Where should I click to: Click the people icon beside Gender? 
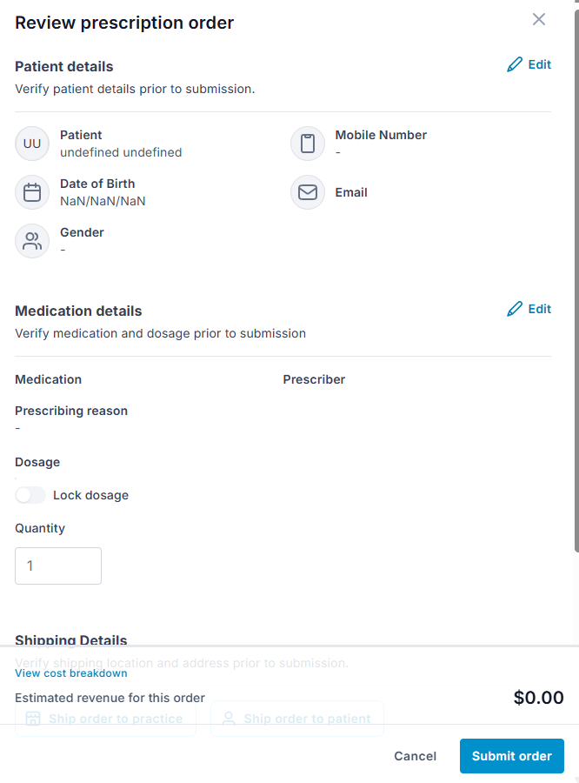pyautogui.click(x=32, y=241)
